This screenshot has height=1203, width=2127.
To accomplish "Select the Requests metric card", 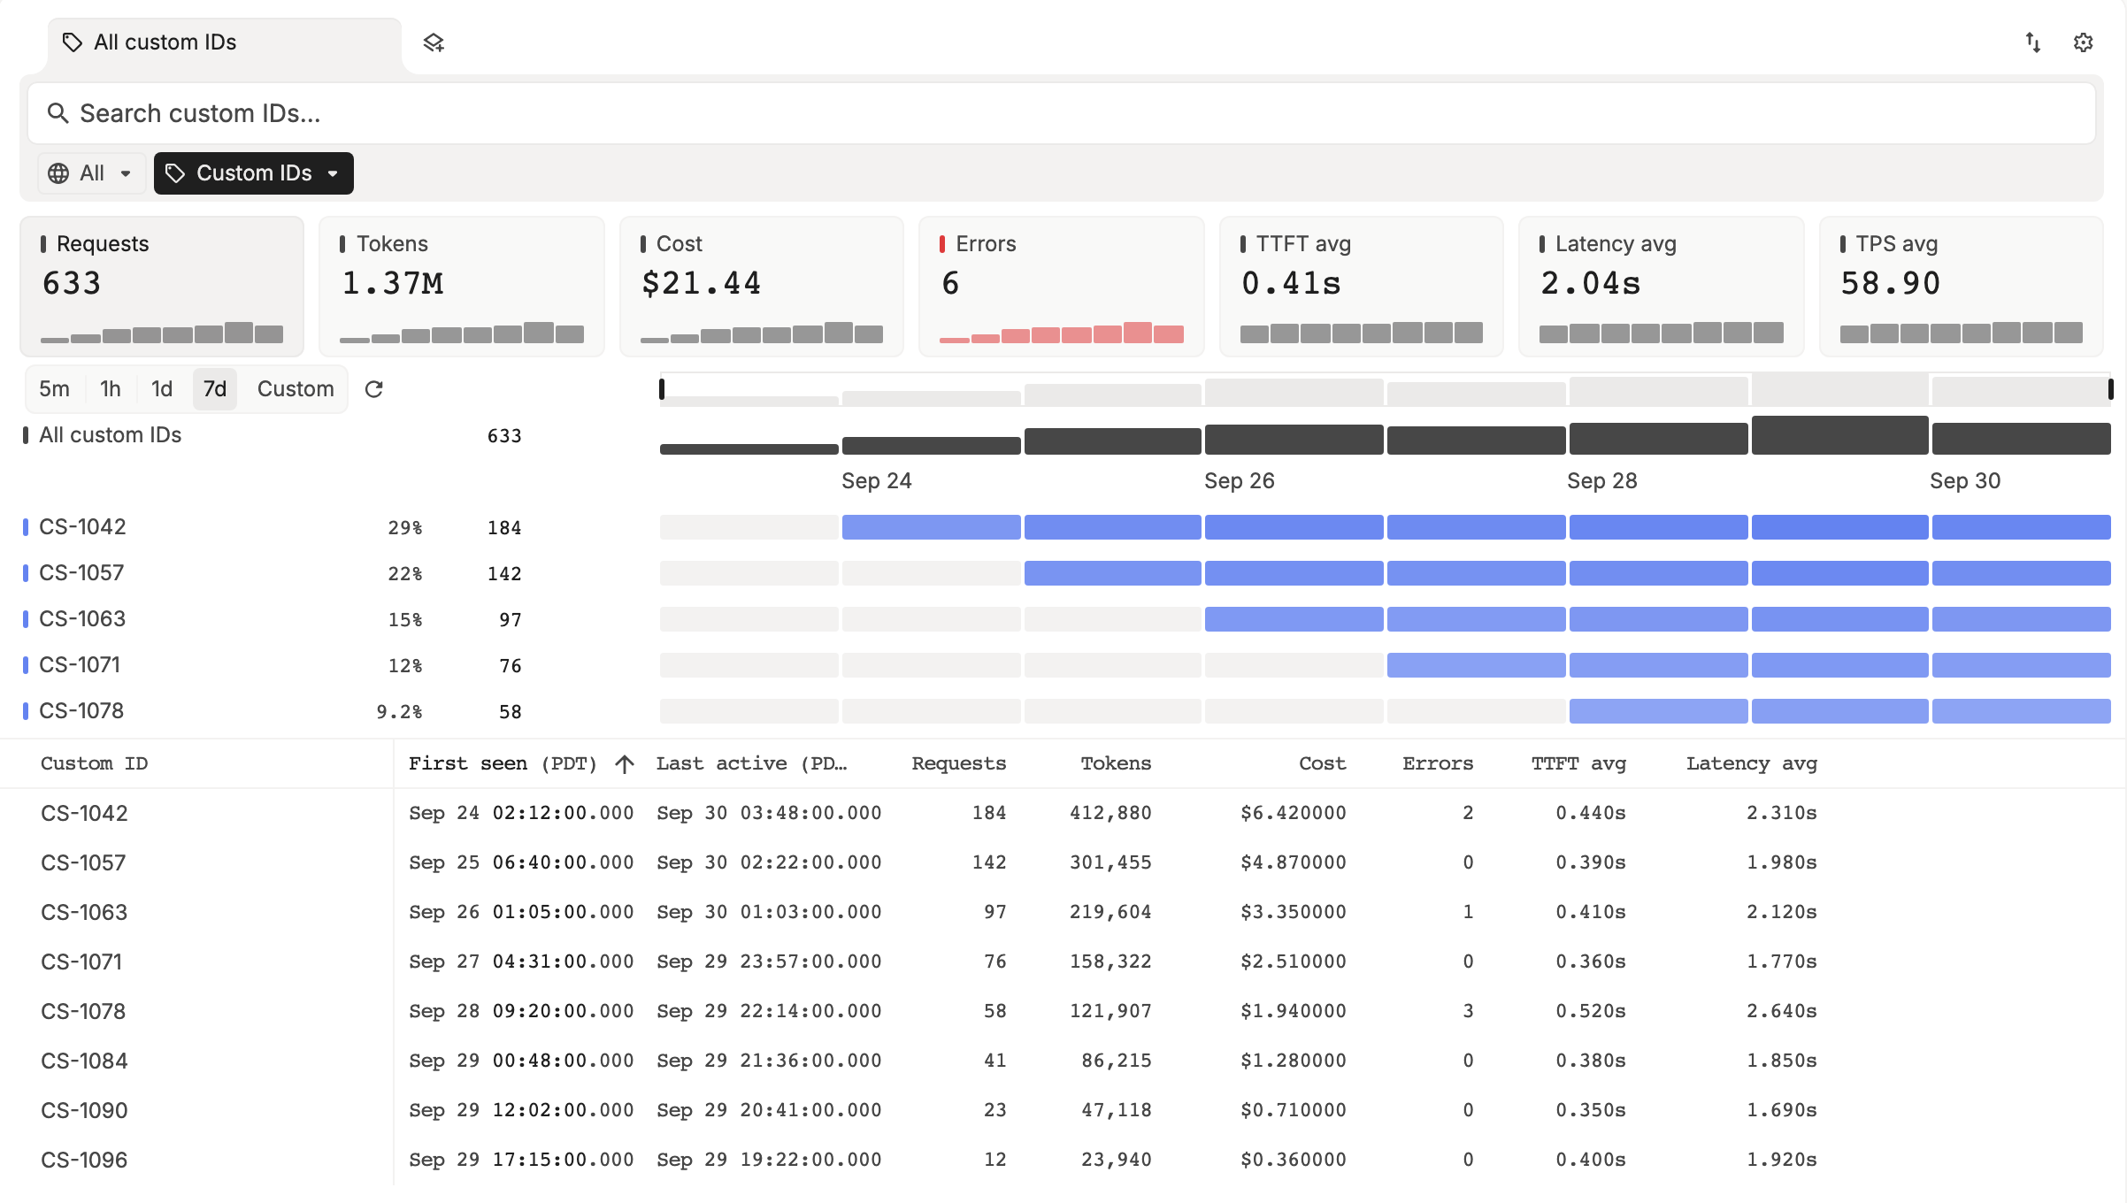I will pos(162,287).
